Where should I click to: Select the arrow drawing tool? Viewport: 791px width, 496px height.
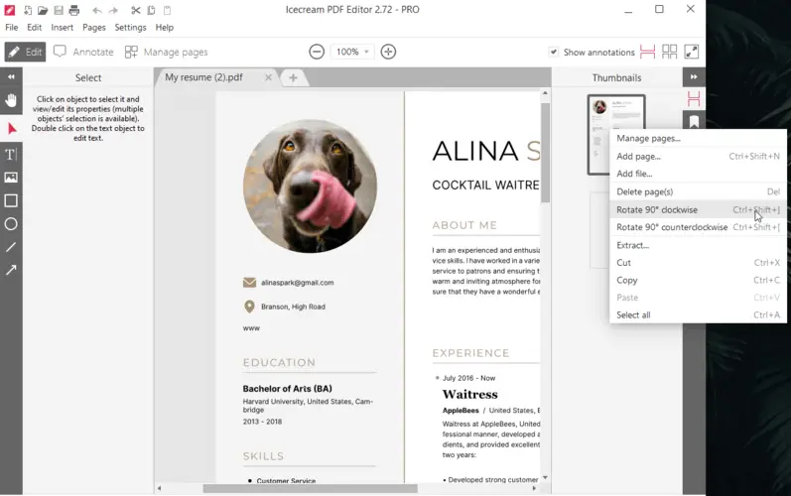(x=11, y=270)
